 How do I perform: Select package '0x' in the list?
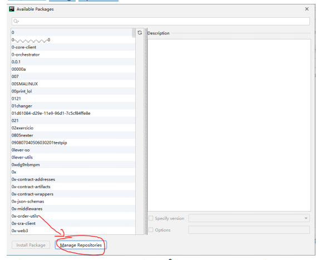(x=73, y=172)
